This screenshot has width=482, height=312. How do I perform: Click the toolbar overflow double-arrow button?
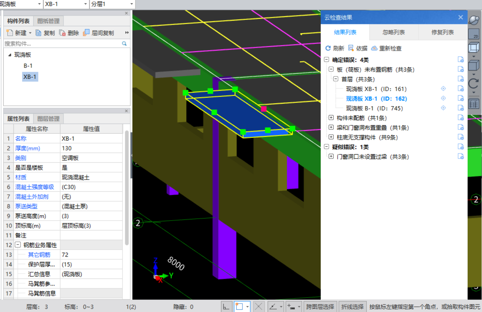pos(127,33)
